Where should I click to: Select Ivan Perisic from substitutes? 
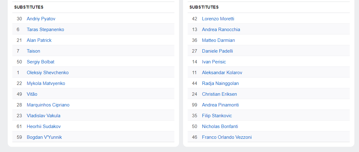[x=214, y=62]
